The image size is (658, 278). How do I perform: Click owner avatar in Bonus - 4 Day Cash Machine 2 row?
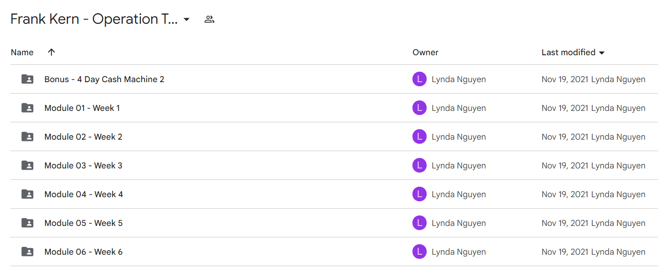(419, 79)
